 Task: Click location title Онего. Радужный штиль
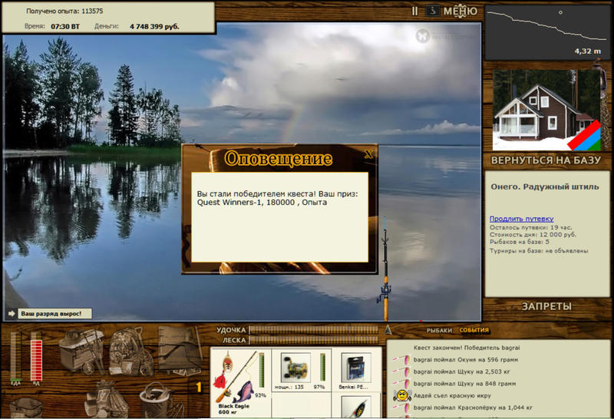pos(545,186)
